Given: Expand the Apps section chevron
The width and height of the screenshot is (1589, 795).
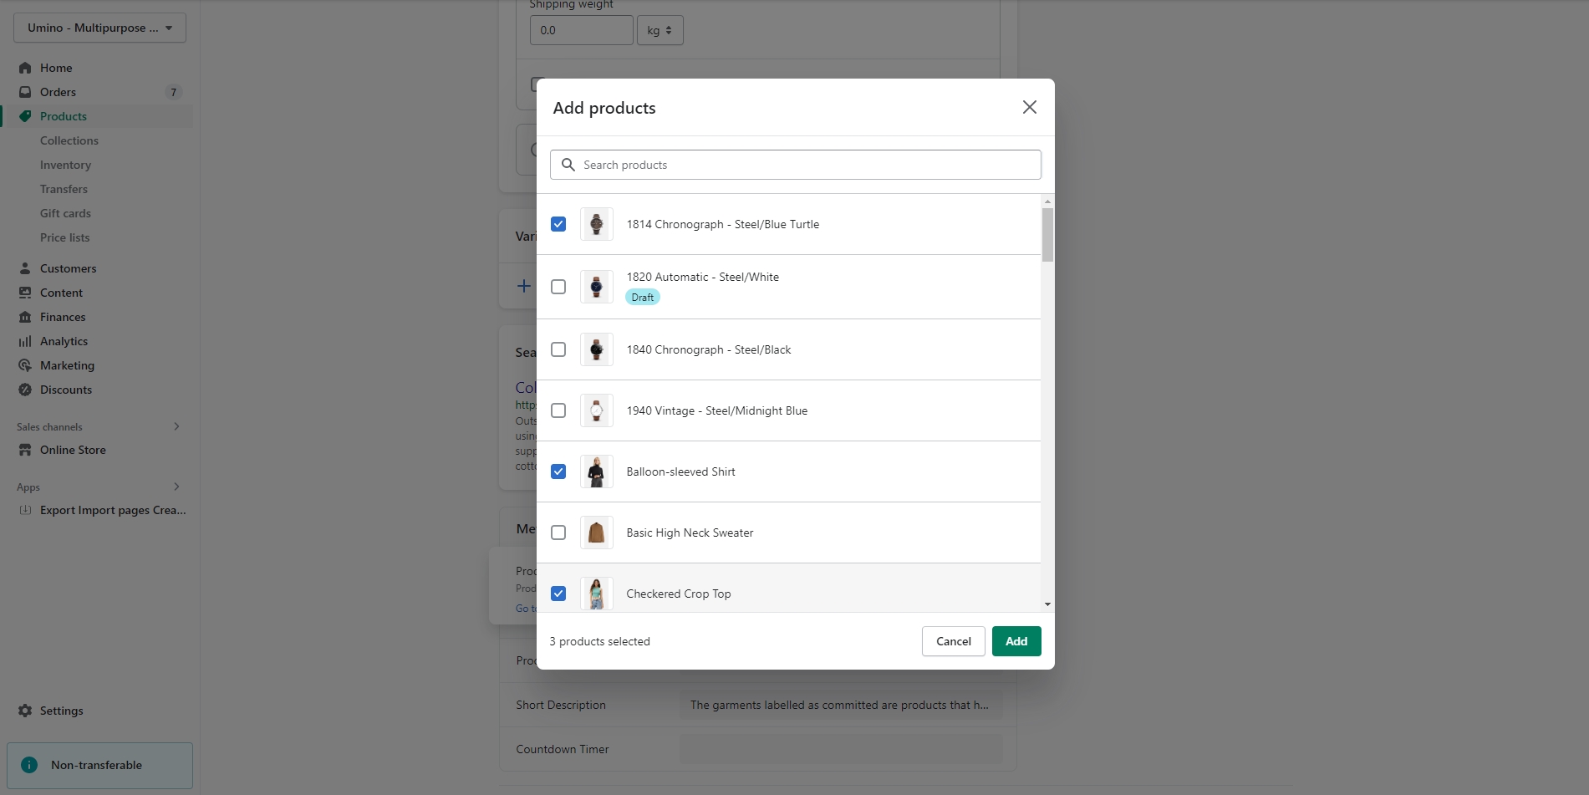Looking at the screenshot, I should click(x=176, y=487).
